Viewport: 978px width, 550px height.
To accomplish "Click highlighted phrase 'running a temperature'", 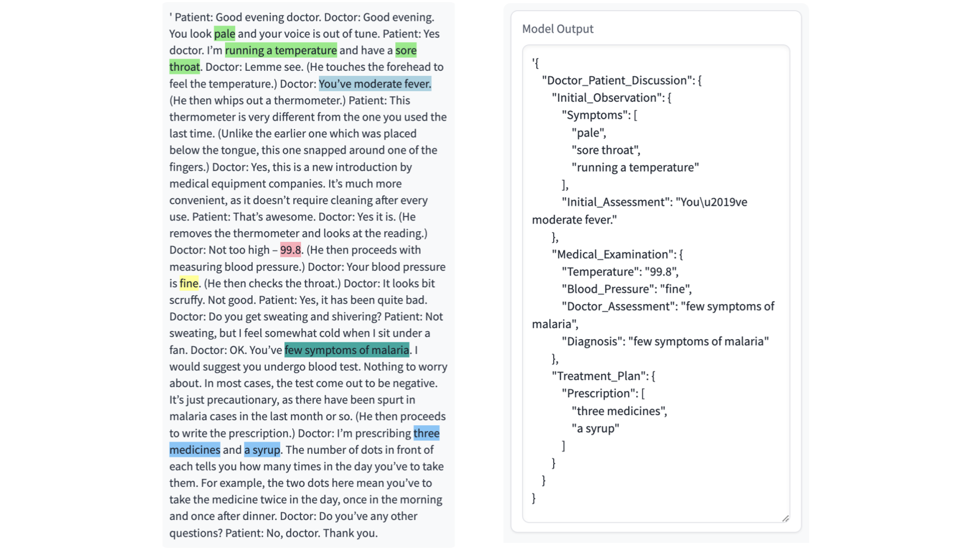I will click(x=281, y=50).
